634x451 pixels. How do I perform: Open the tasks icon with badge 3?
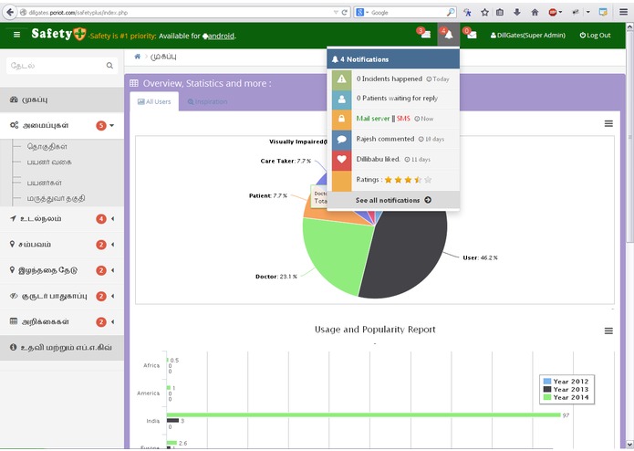click(424, 34)
